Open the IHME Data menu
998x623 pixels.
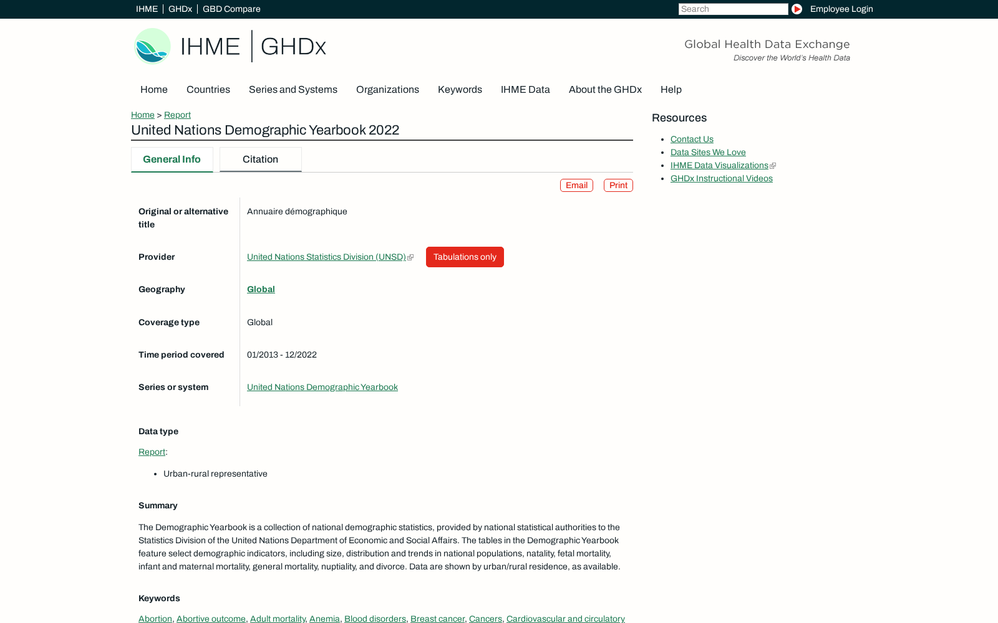[x=525, y=90]
